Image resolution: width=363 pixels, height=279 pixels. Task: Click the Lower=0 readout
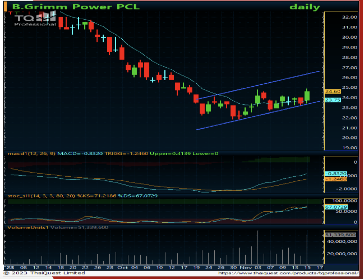click(x=205, y=153)
